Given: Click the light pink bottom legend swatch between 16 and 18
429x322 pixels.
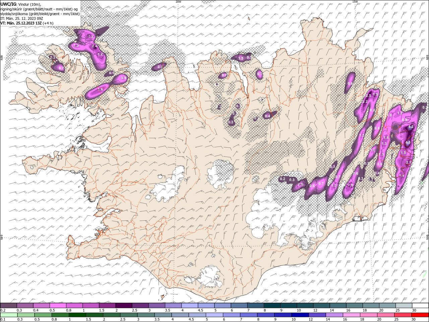Looking at the screenshot, I should click(352, 315).
